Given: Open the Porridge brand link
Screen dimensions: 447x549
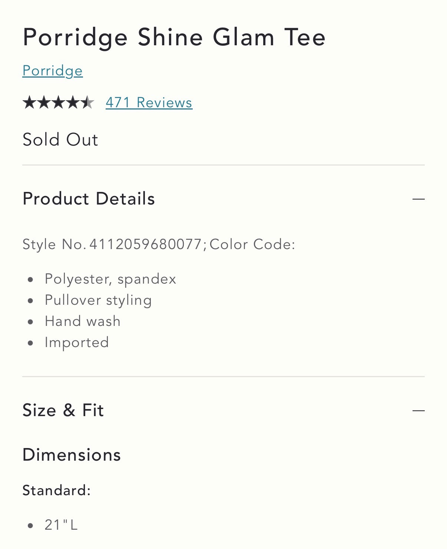Looking at the screenshot, I should pyautogui.click(x=53, y=71).
